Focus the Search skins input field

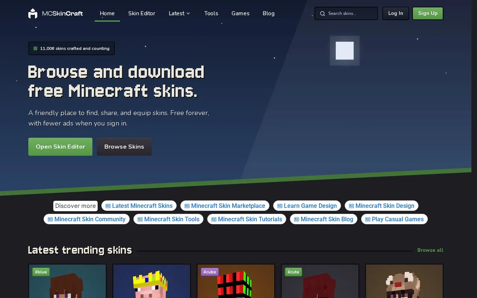[346, 13]
